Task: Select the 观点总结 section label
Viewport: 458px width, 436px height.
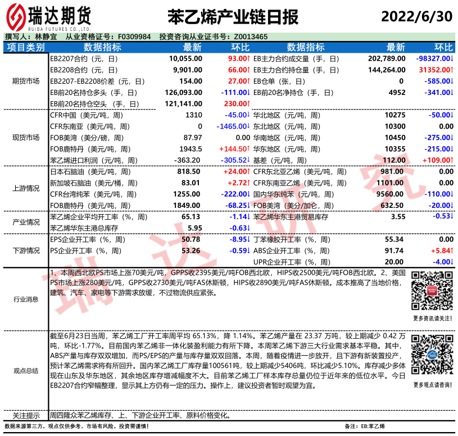Action: 25,370
